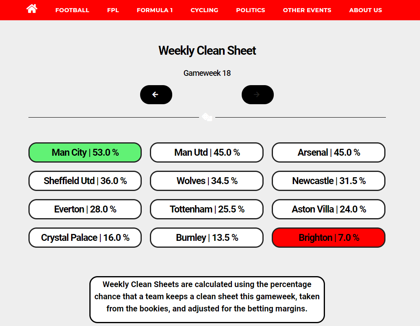The width and height of the screenshot is (420, 326).
Task: Navigate to the CYCLING page
Action: tap(204, 10)
